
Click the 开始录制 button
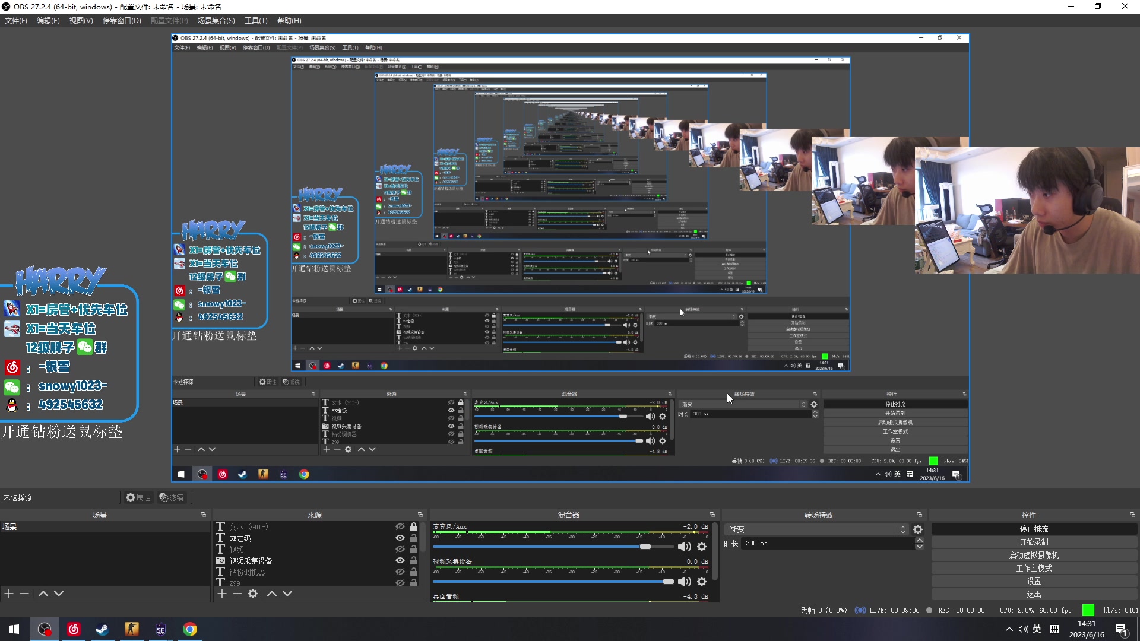coord(1034,542)
